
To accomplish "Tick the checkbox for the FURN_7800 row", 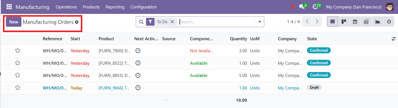I will [8, 51].
